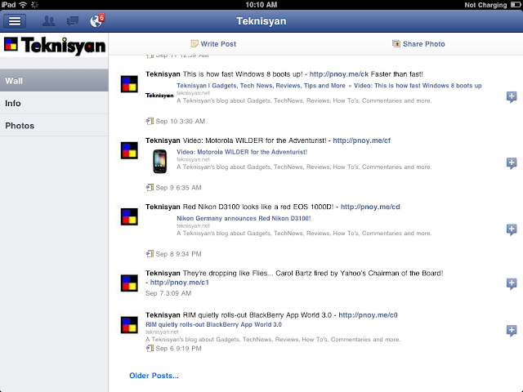
Task: Tap comment icon on Motorola WILDER post
Action: click(x=512, y=163)
